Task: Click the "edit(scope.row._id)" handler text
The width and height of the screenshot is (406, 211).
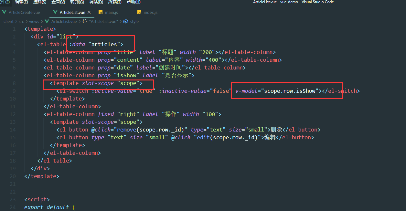Action: [x=228, y=137]
